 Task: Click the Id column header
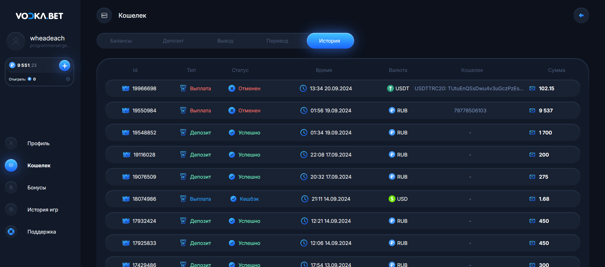pyautogui.click(x=135, y=70)
